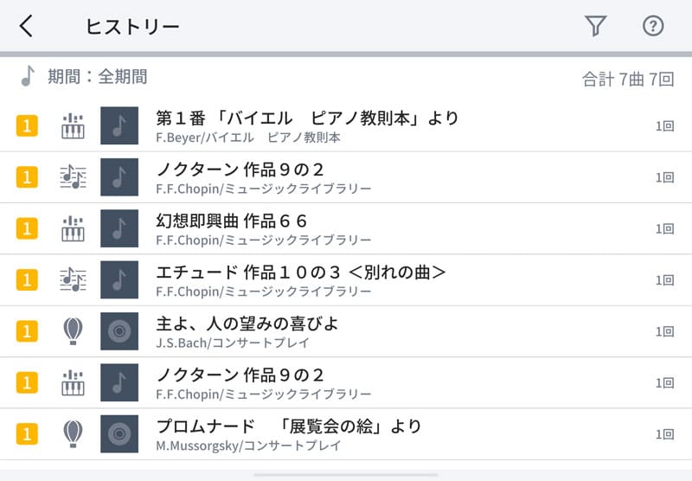
Task: Open the filter funnel icon
Action: 595,26
